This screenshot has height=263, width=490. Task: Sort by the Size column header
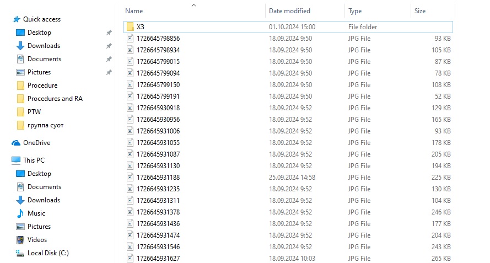coord(420,11)
